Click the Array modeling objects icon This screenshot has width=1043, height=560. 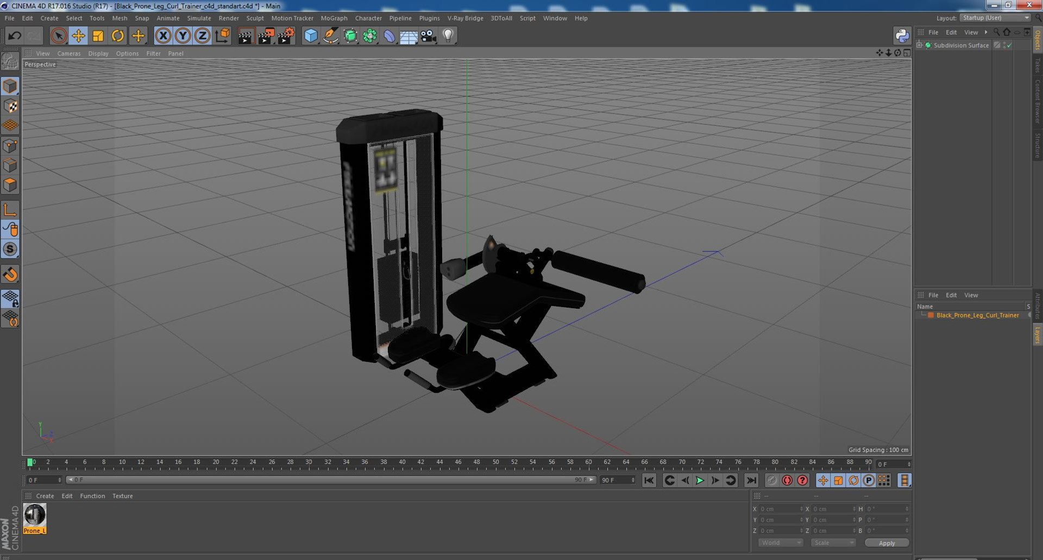370,36
